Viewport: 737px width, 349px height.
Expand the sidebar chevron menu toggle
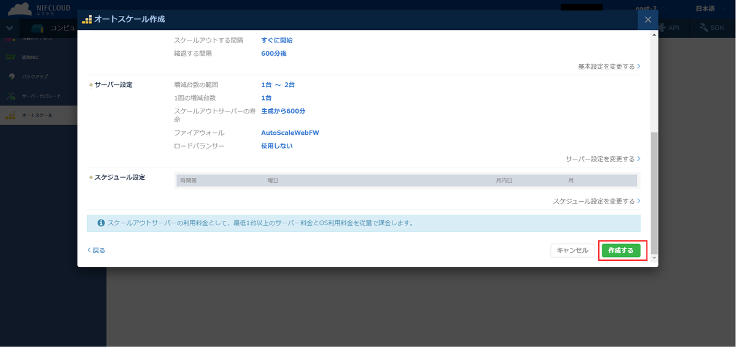coord(9,28)
